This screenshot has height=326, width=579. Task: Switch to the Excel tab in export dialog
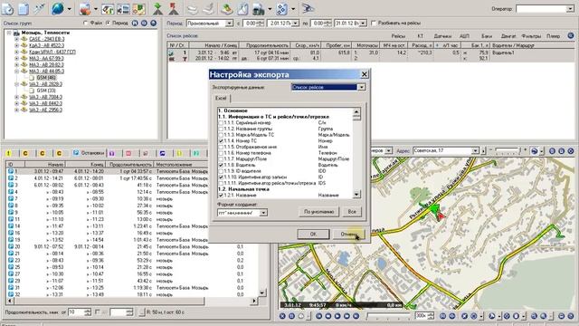pos(221,99)
